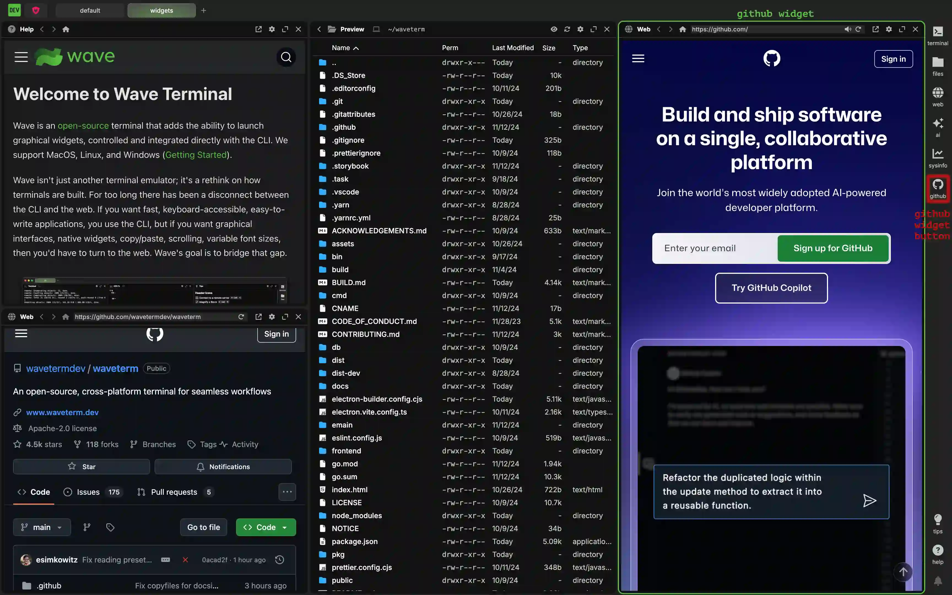Click home icon in github.com web block
This screenshot has width=952, height=595.
point(683,29)
